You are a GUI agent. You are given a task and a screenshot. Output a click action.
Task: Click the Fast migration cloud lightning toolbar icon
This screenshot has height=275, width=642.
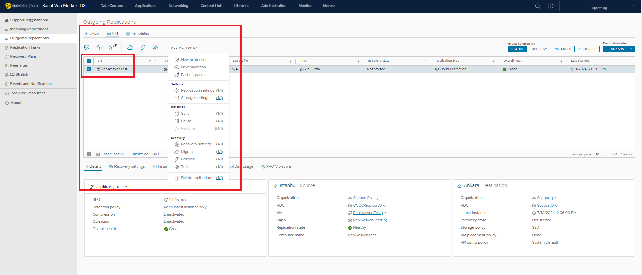point(113,47)
